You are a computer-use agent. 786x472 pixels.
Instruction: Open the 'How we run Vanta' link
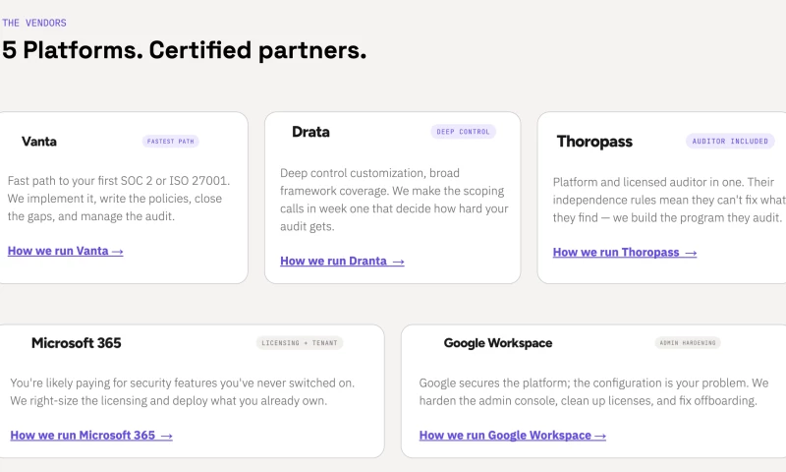click(x=65, y=251)
